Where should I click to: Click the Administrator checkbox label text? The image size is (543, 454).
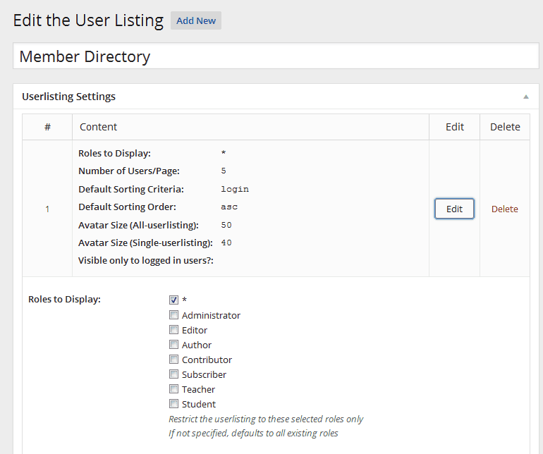point(211,315)
